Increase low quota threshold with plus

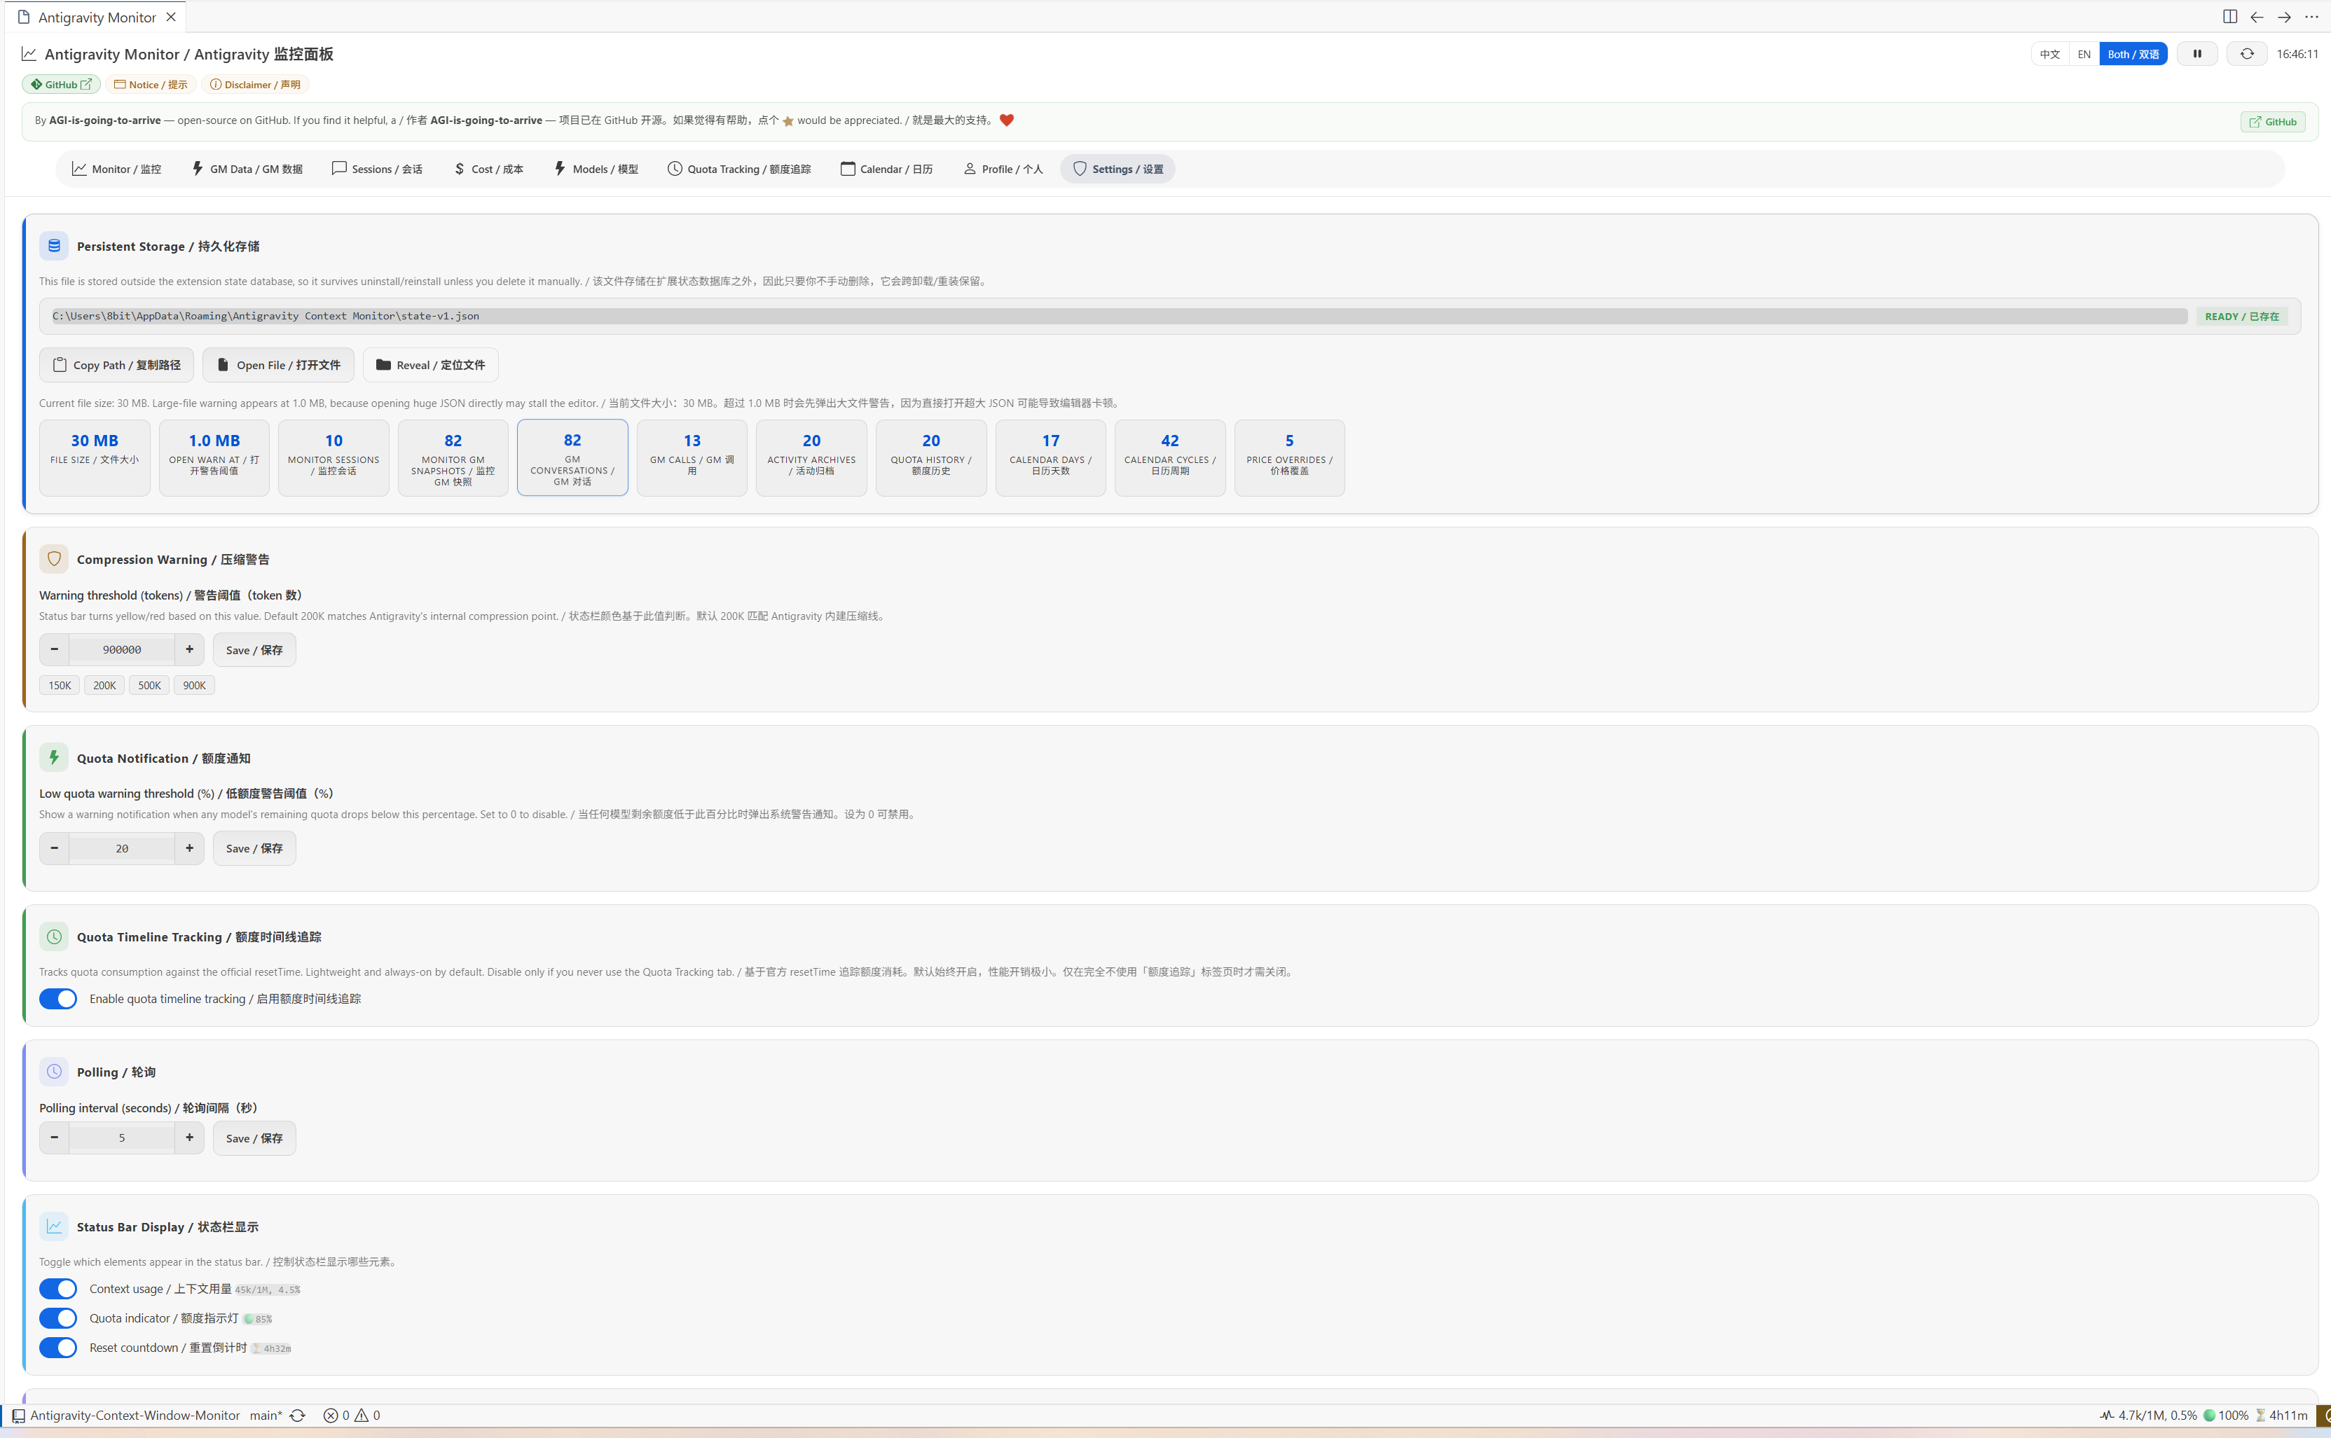(189, 848)
